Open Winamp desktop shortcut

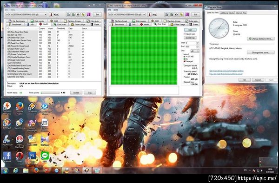(32, 106)
